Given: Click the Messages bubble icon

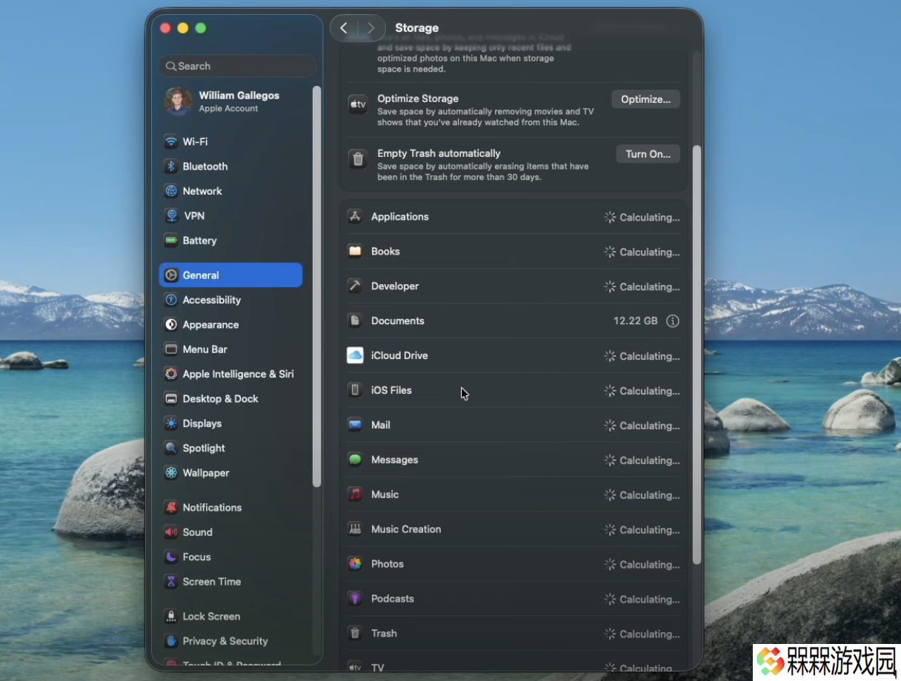Looking at the screenshot, I should click(355, 460).
